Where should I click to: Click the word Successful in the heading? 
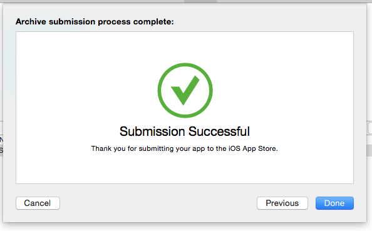click(x=219, y=131)
